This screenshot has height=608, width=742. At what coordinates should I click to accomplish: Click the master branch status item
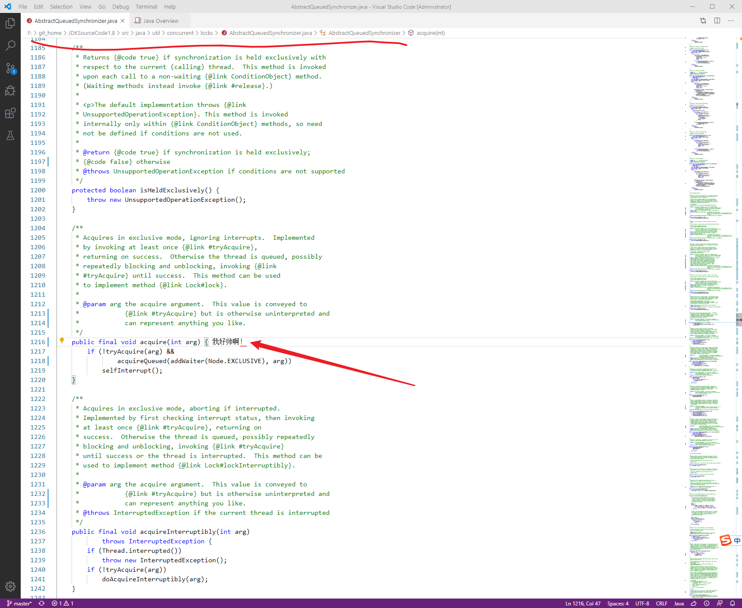point(19,603)
